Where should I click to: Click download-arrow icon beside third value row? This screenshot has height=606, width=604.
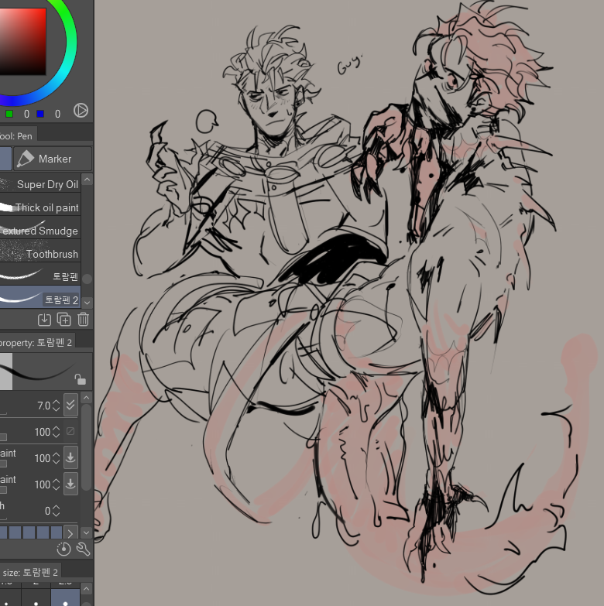[70, 457]
